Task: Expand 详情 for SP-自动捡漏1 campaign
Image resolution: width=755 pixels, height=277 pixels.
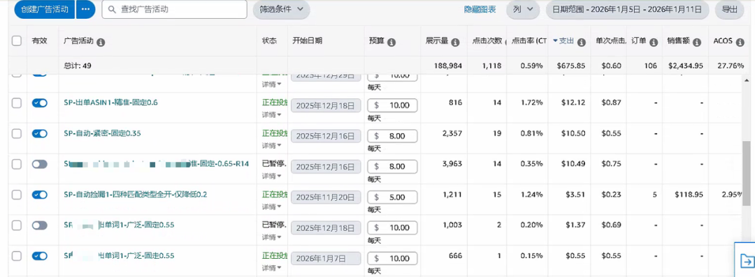Action: 271,207
